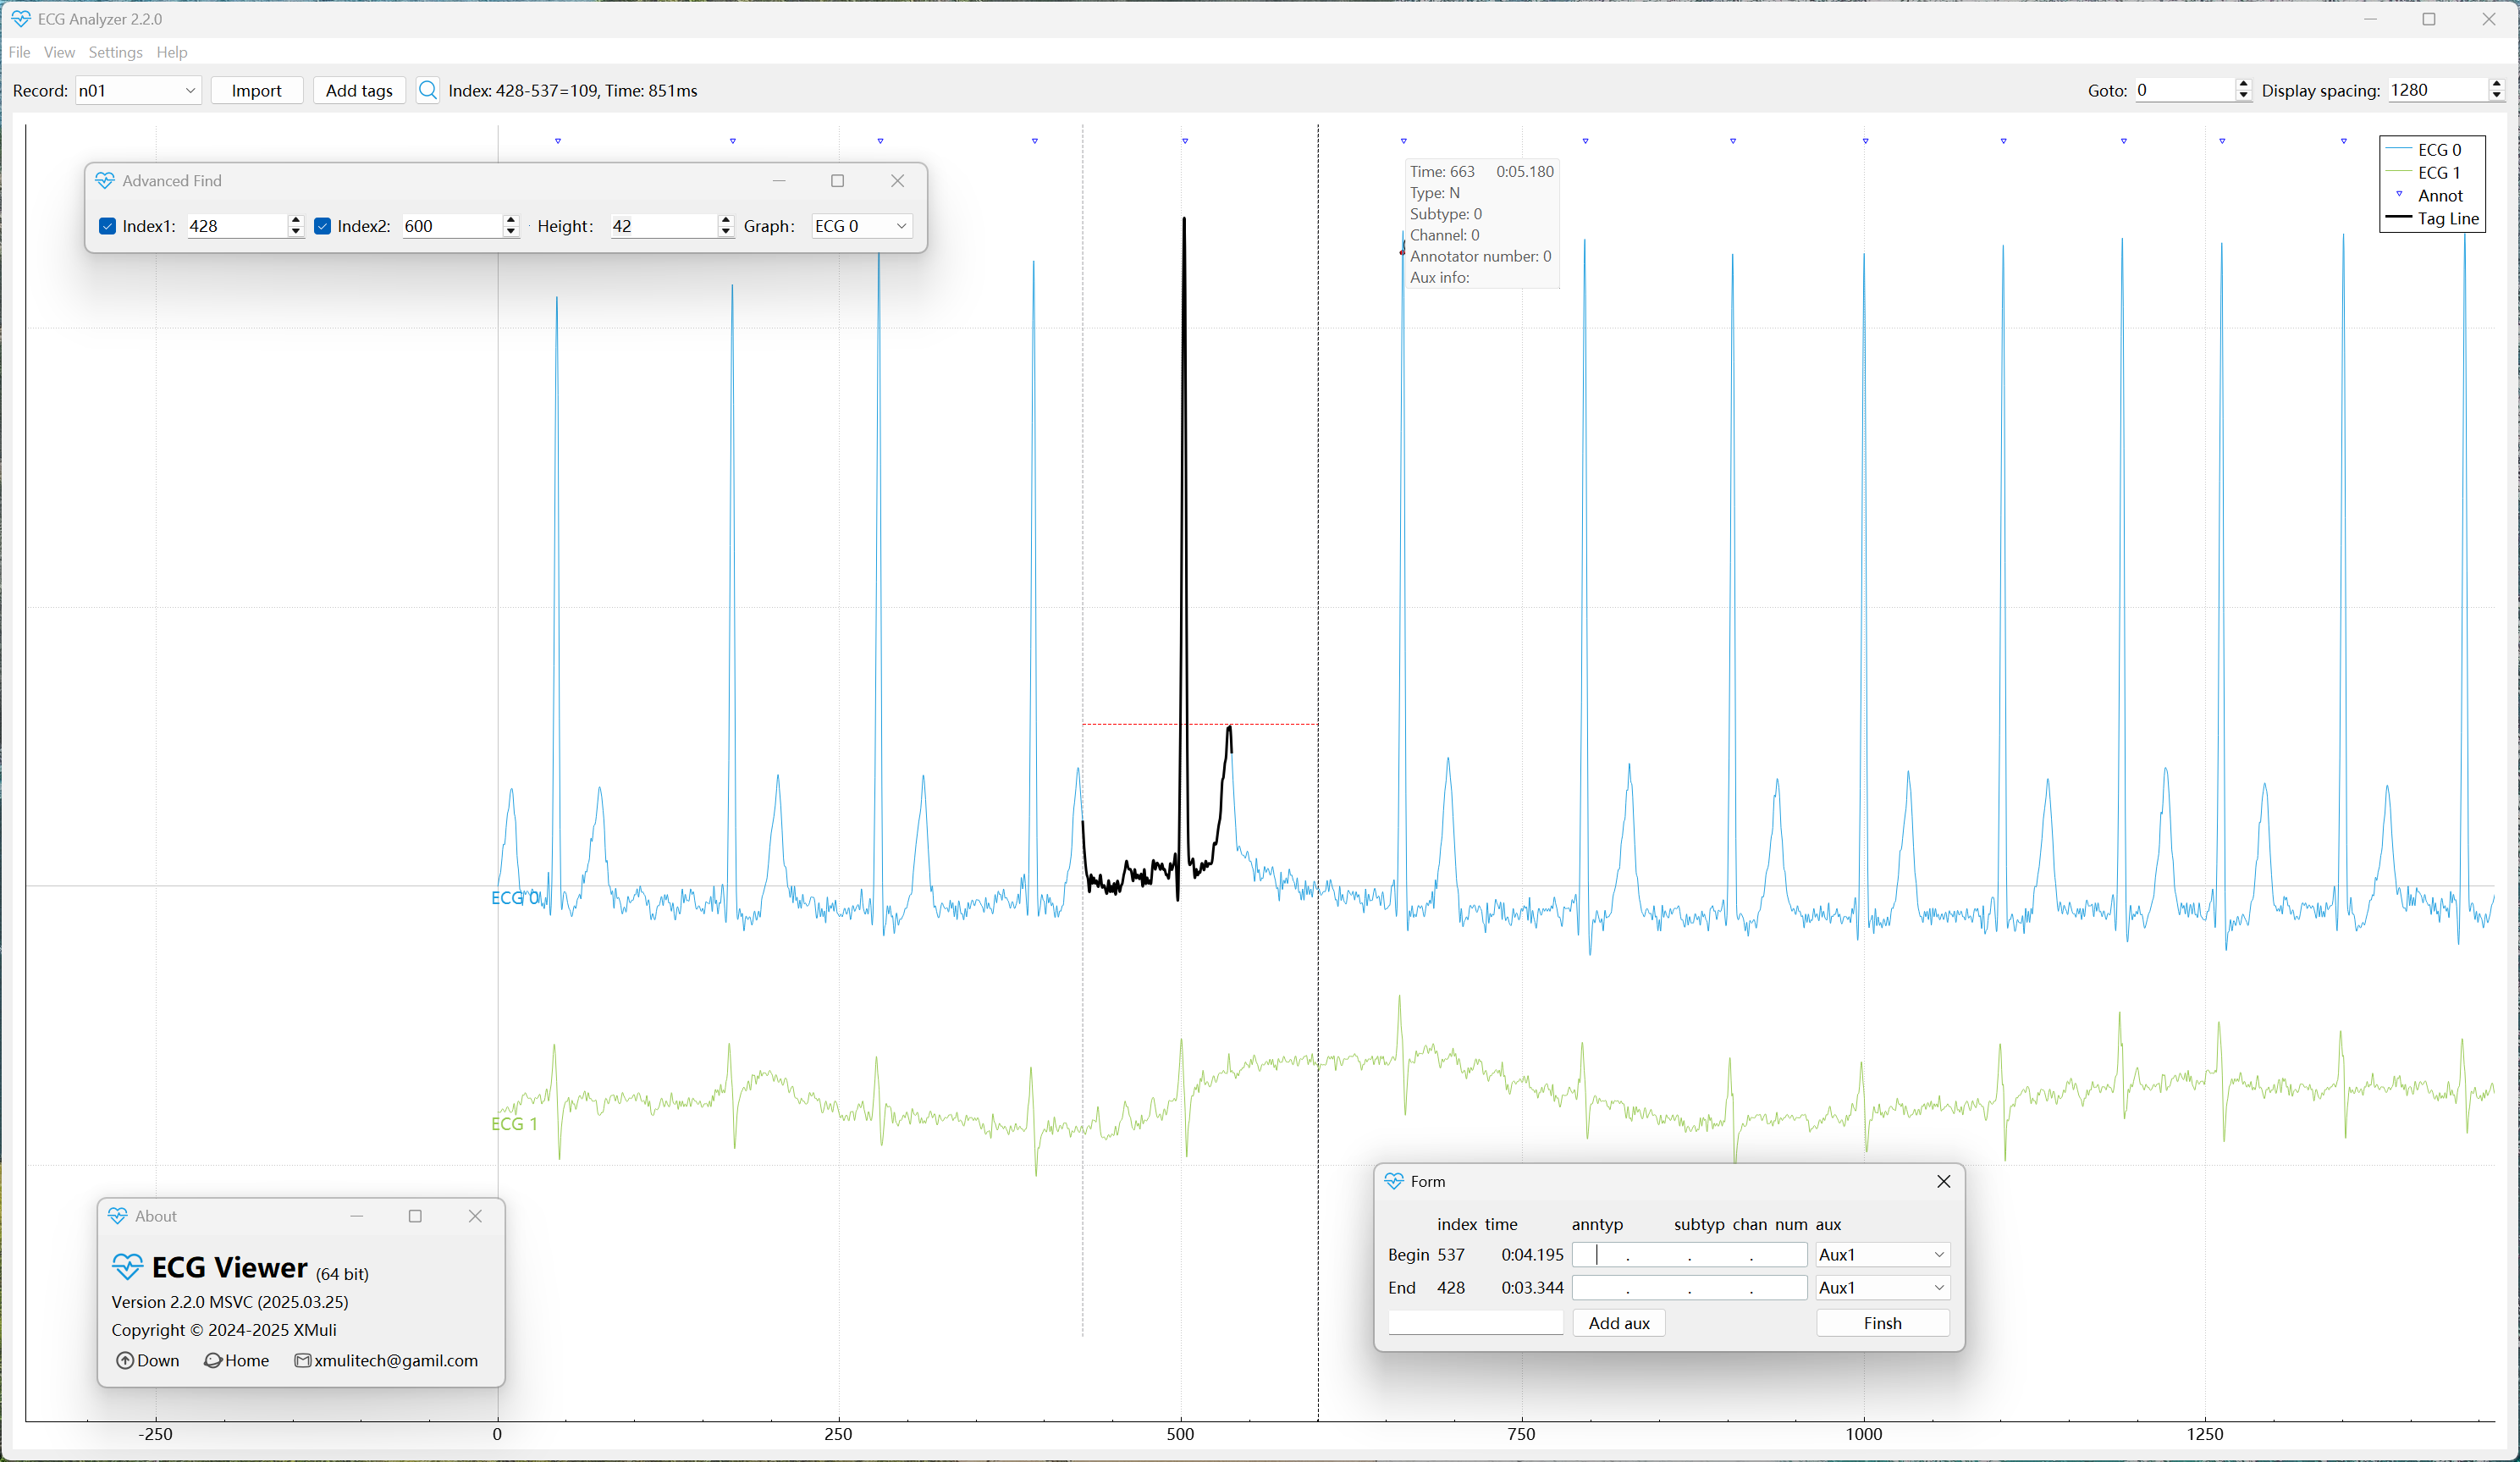
Task: Increase the Height stepper value
Action: point(726,221)
